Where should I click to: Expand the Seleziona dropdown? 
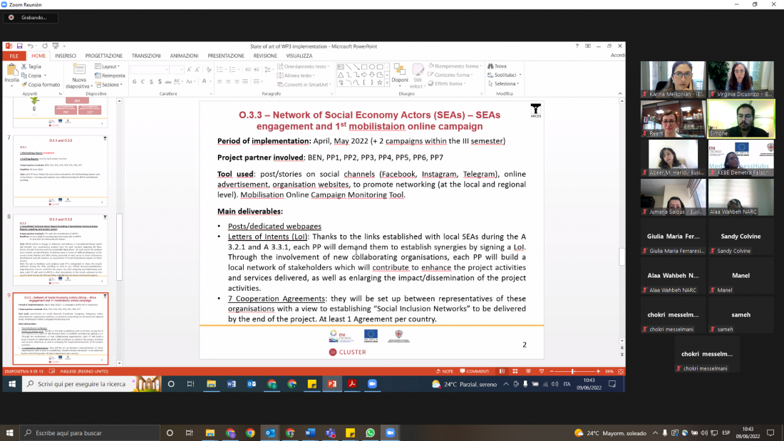point(505,83)
